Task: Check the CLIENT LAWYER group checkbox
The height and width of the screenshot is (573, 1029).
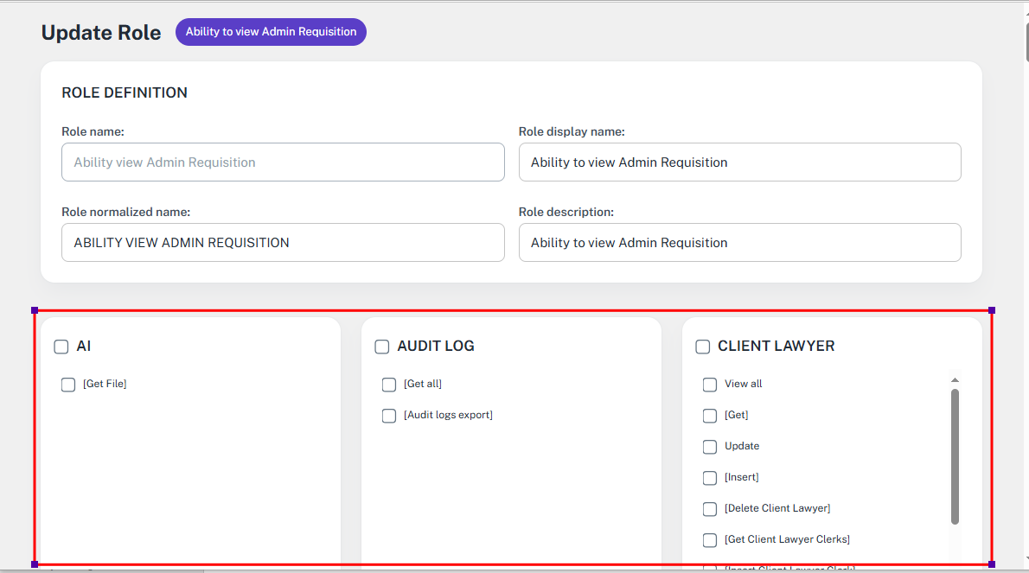Action: 703,347
